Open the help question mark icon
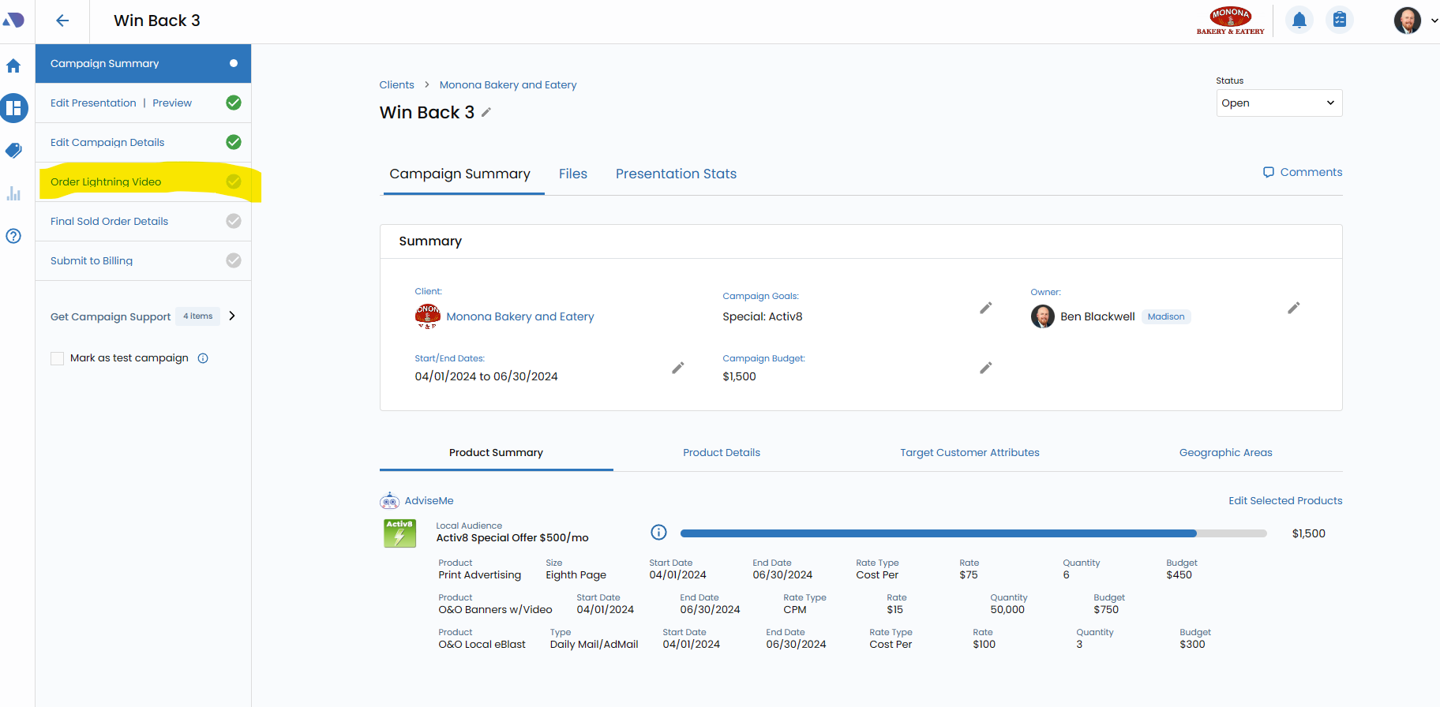Viewport: 1440px width, 707px height. [13, 236]
